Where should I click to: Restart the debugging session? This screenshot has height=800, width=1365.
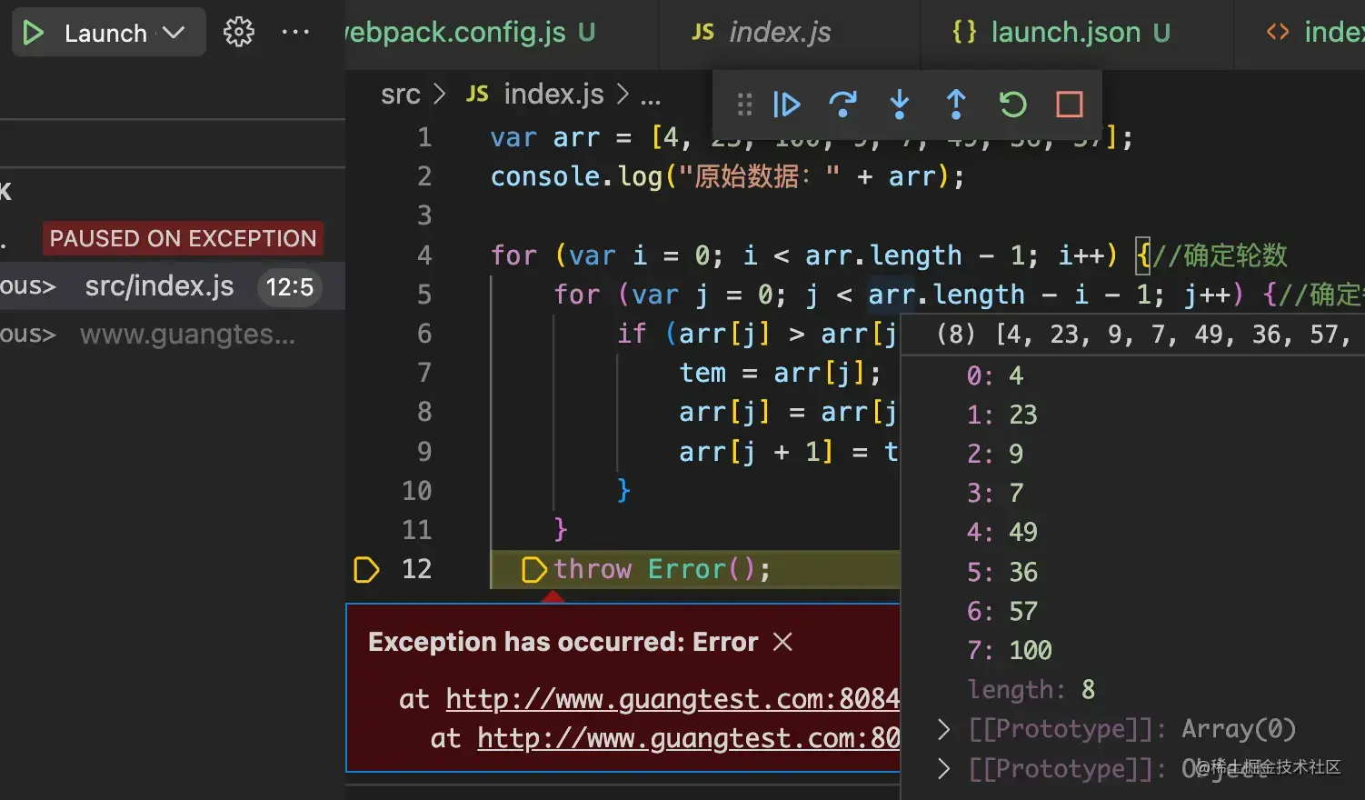(1012, 105)
